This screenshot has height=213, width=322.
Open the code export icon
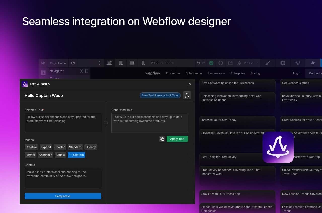click(x=221, y=63)
